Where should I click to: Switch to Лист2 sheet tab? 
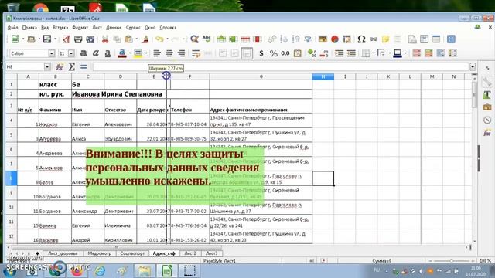(190, 253)
